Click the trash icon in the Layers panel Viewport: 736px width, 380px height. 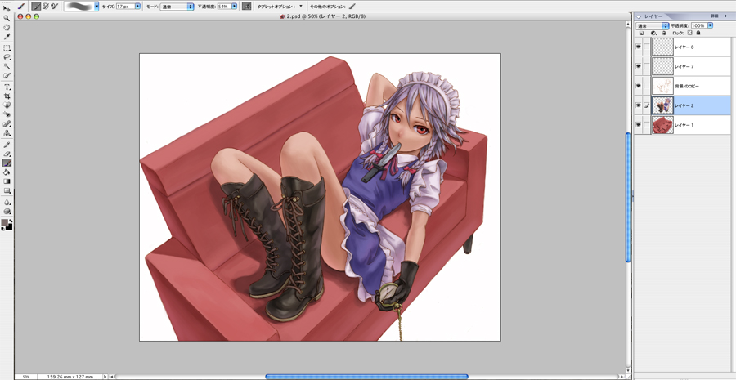[663, 34]
